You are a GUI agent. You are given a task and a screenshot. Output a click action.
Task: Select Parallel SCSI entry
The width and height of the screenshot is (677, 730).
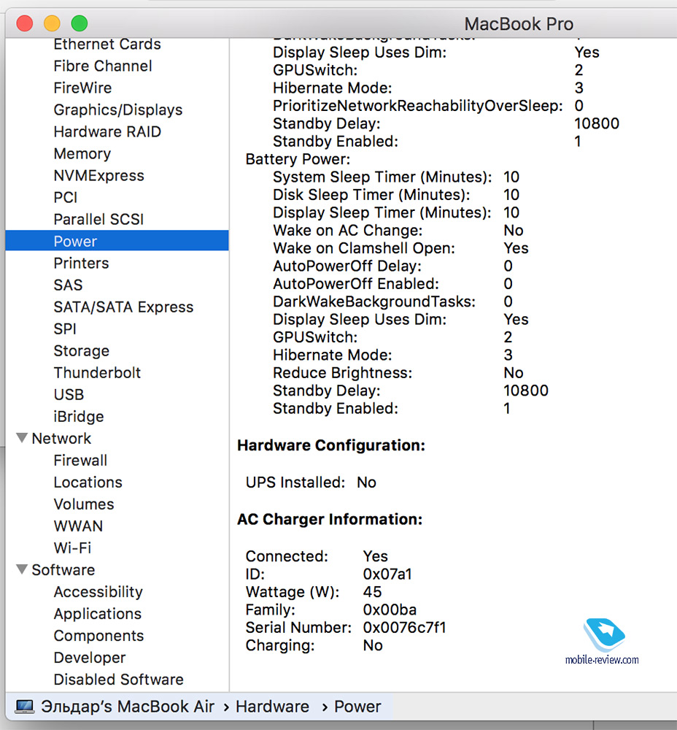pyautogui.click(x=98, y=219)
